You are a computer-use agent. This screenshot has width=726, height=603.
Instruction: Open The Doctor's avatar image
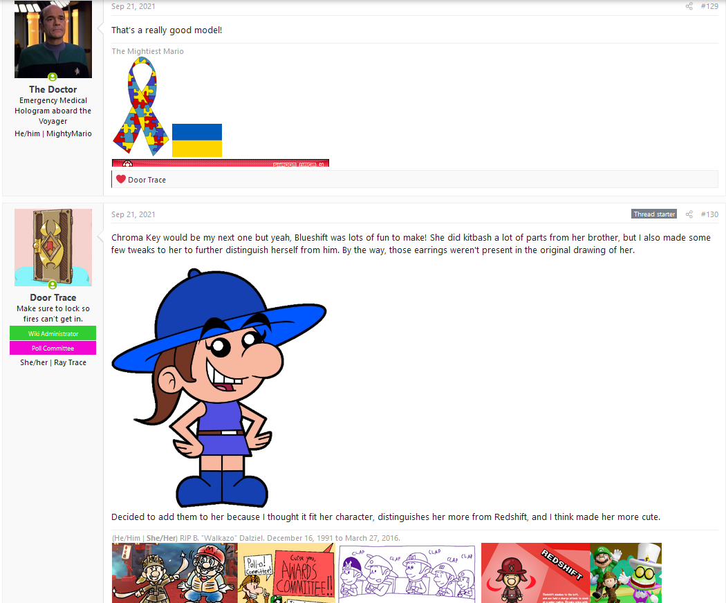(53, 39)
